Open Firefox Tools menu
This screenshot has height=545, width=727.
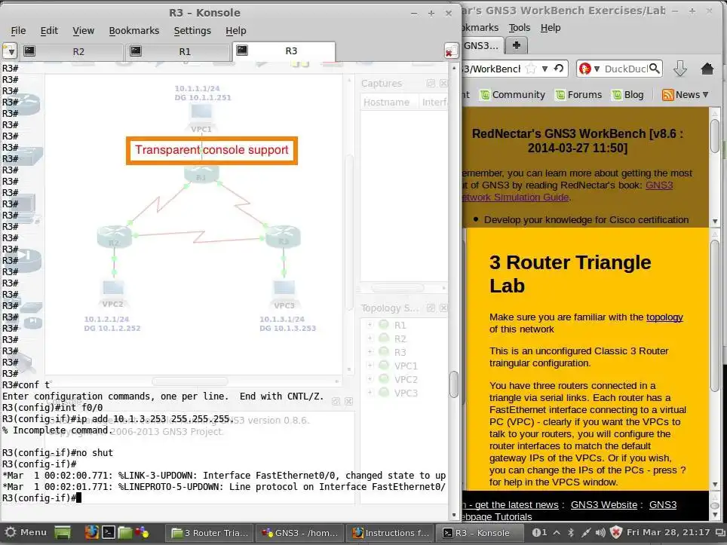coord(520,28)
